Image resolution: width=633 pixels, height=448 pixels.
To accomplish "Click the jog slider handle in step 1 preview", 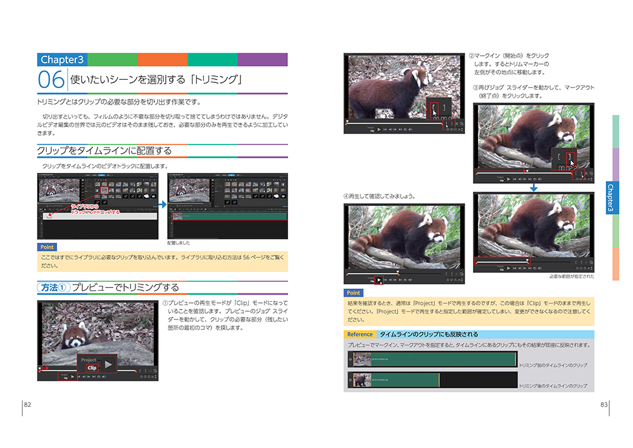I will tap(40, 369).
